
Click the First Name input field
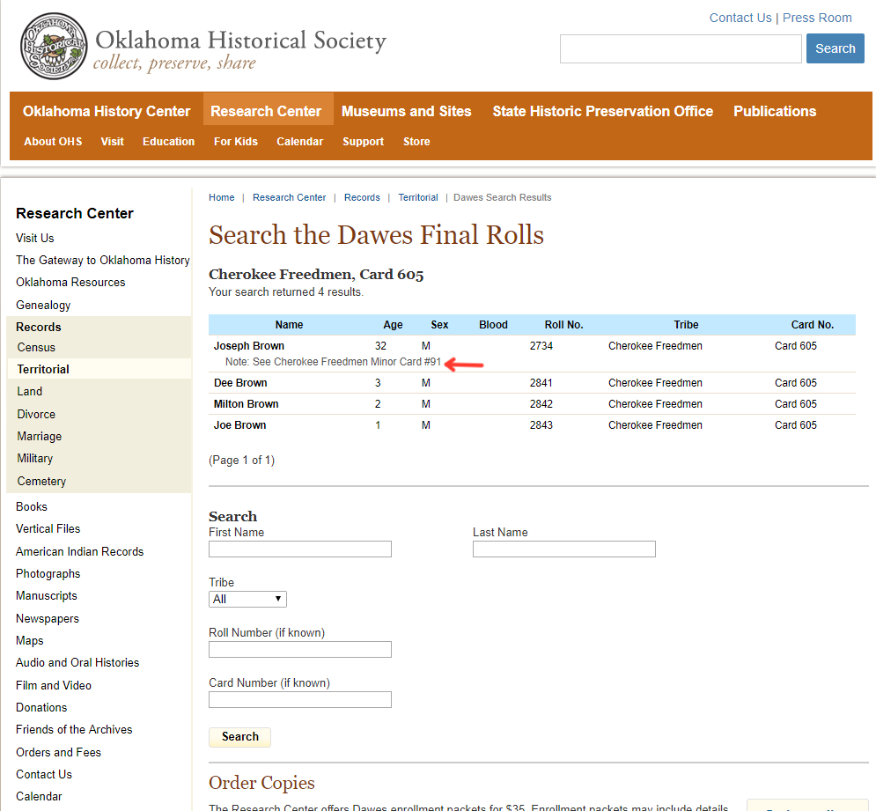(x=300, y=549)
